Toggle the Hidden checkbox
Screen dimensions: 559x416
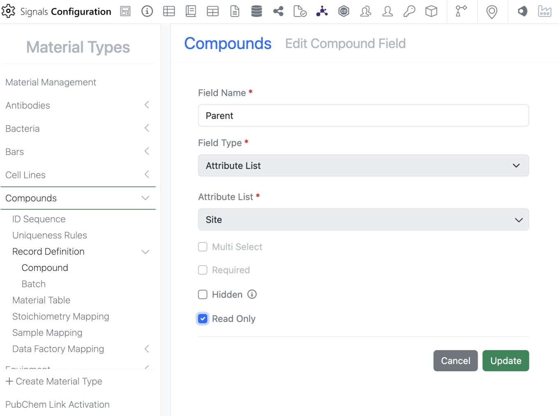(x=203, y=294)
